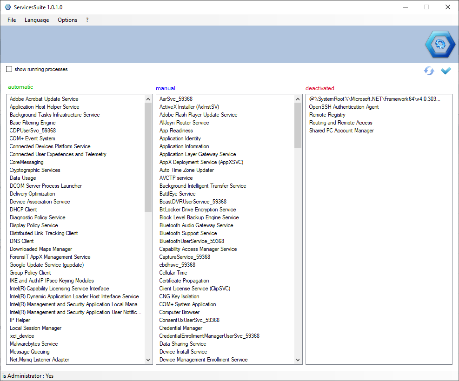Select Google Update Service (gupdate)
The image size is (459, 381).
pyautogui.click(x=47, y=265)
